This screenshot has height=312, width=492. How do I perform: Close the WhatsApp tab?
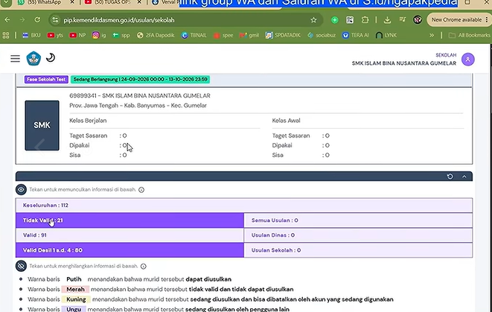click(x=72, y=2)
